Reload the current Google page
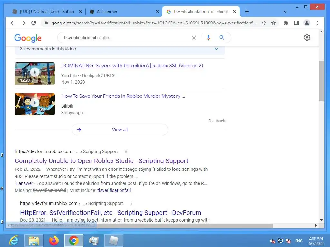The width and height of the screenshot is (330, 247). click(34, 23)
